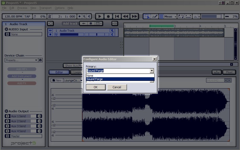This screenshot has width=240, height=150.
Task: Click the Add MFX button
Action: 22,69
